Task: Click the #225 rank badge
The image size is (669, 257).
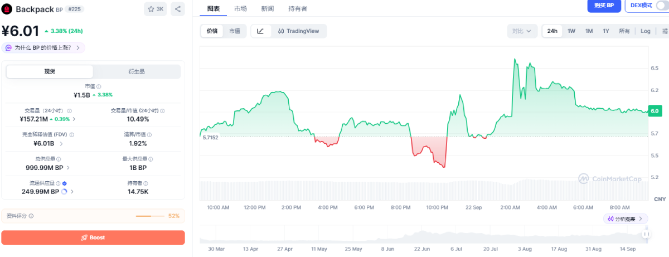Action: click(x=73, y=9)
